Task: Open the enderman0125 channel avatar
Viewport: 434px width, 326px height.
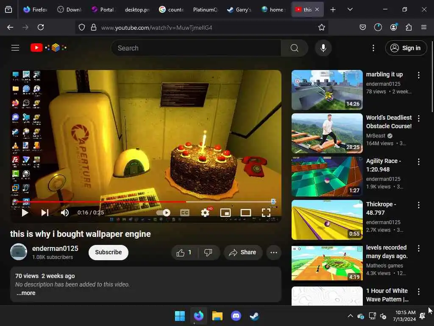Action: pos(19,252)
